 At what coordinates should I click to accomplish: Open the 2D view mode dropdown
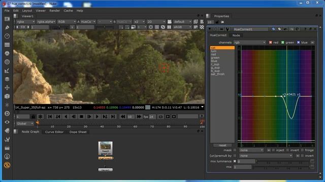click(x=156, y=22)
